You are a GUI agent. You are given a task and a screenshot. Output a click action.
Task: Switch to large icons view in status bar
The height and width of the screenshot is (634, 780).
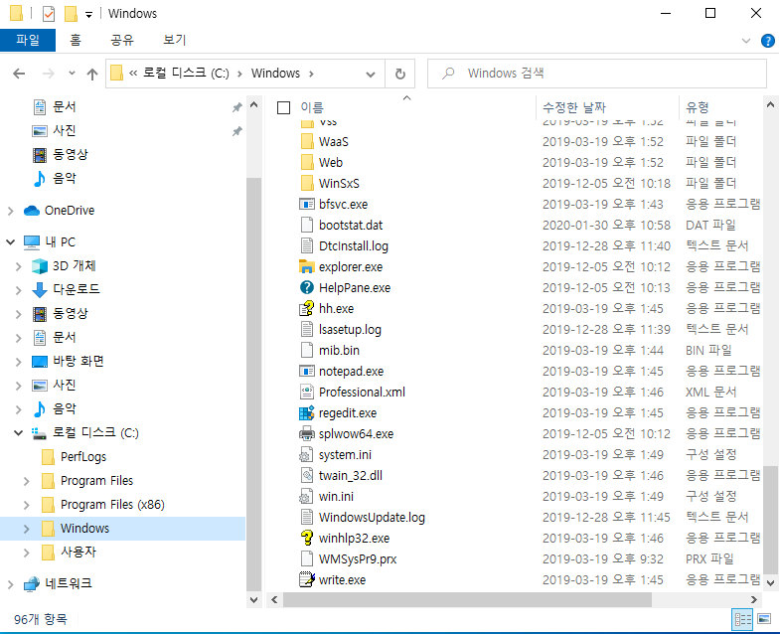coord(764,619)
